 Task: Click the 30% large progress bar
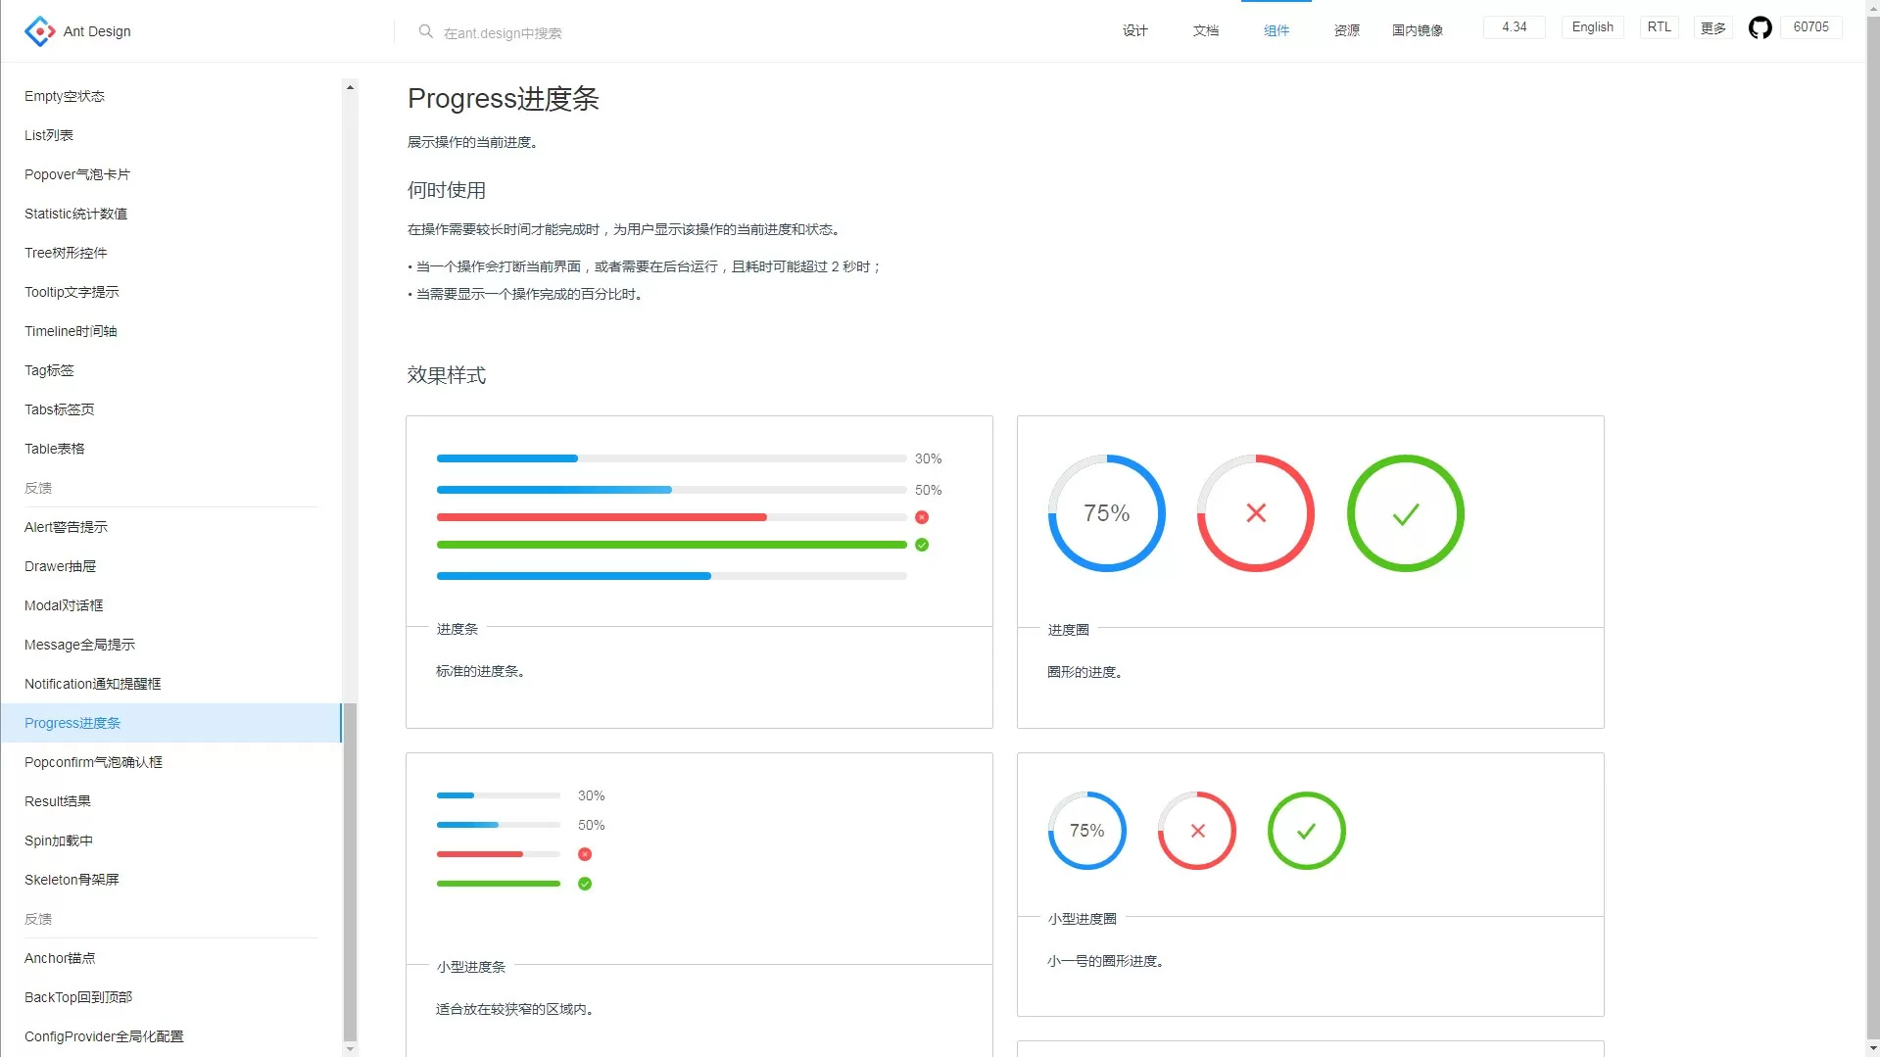pyautogui.click(x=672, y=458)
